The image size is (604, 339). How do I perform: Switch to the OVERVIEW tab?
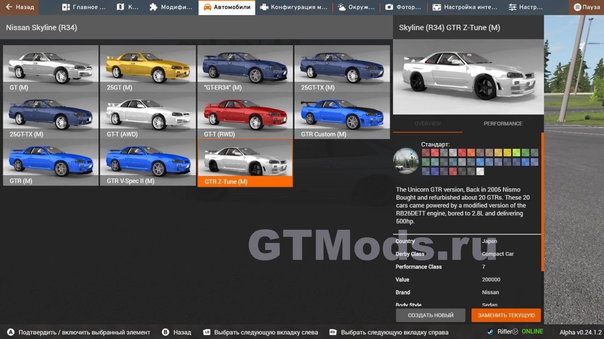[x=428, y=123]
